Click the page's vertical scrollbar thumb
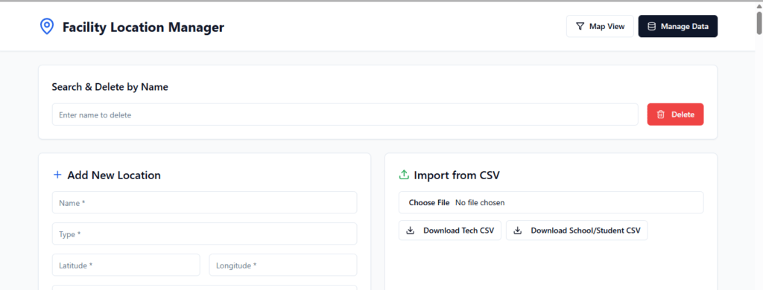The image size is (763, 290). [759, 23]
